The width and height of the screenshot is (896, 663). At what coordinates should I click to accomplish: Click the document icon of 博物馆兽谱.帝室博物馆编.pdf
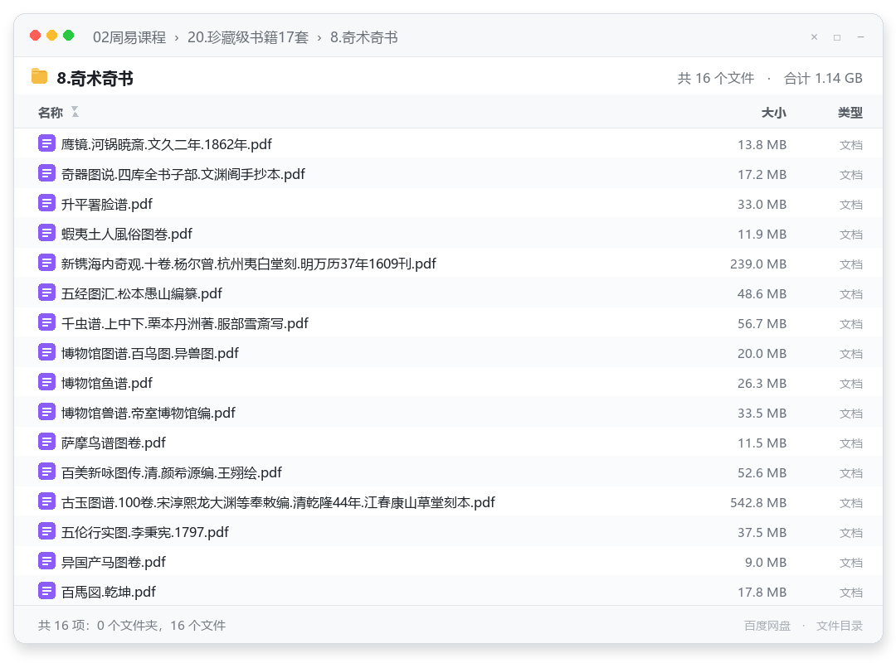[46, 412]
